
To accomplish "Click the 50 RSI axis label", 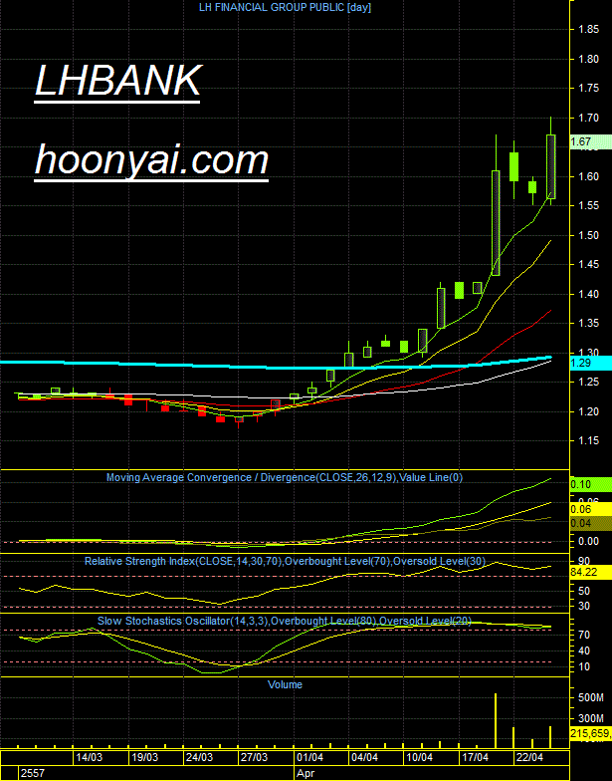I will [584, 592].
